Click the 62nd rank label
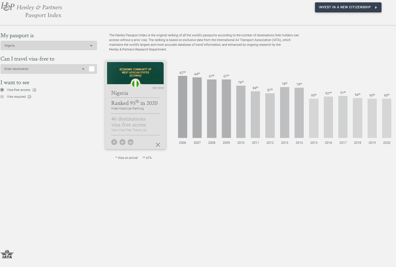The height and width of the screenshot is (267, 396). click(x=182, y=72)
